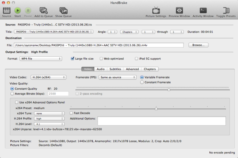Viewport: 238px width, 158px height.
Task: Open the Video Codec H.264 dropdown
Action: click(48, 77)
